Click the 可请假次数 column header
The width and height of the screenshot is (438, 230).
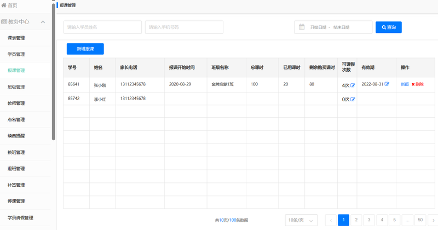click(348, 67)
